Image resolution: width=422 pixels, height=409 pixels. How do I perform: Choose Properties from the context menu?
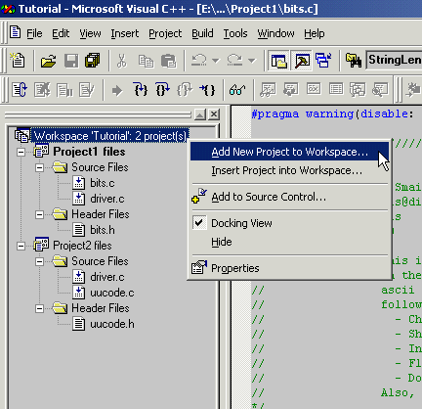click(289, 268)
